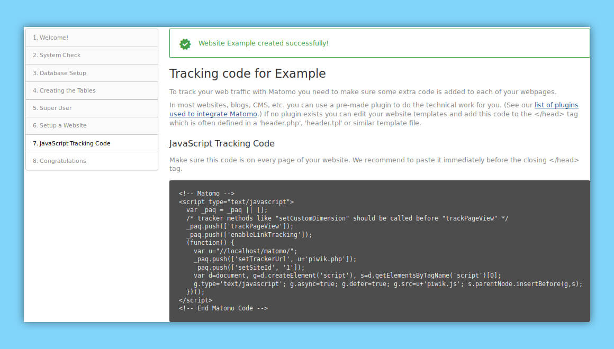Click the '<script type="text/javascript">' code line
This screenshot has height=349, width=614.
coord(236,202)
